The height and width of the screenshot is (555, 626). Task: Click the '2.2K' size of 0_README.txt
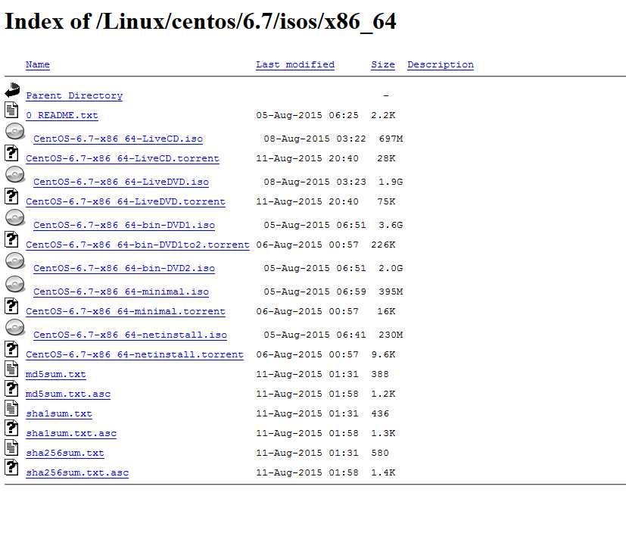[383, 115]
